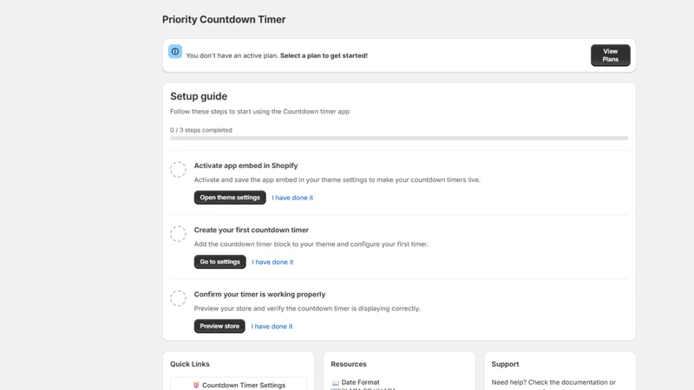Image resolution: width=694 pixels, height=390 pixels.
Task: Mark Activate app embed step circle complete
Action: [179, 169]
